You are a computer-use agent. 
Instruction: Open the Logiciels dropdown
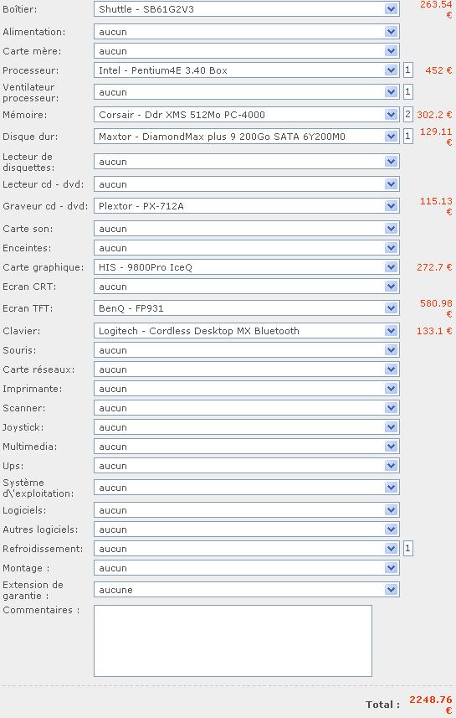[247, 509]
